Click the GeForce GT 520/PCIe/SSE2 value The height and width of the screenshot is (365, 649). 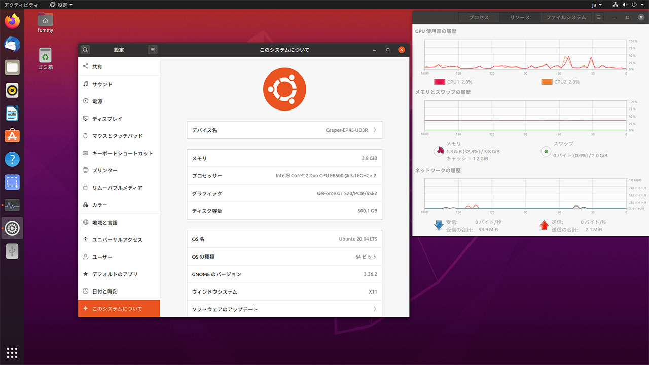pos(347,194)
